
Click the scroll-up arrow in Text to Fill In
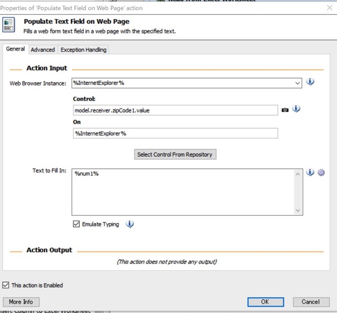[298, 174]
